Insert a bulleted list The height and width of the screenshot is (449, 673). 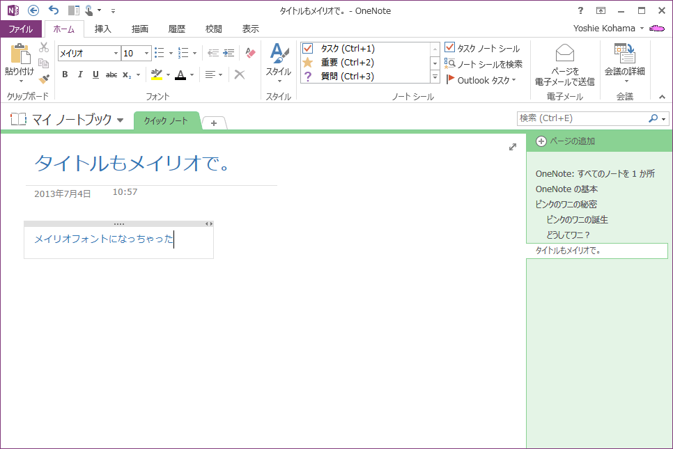(160, 53)
